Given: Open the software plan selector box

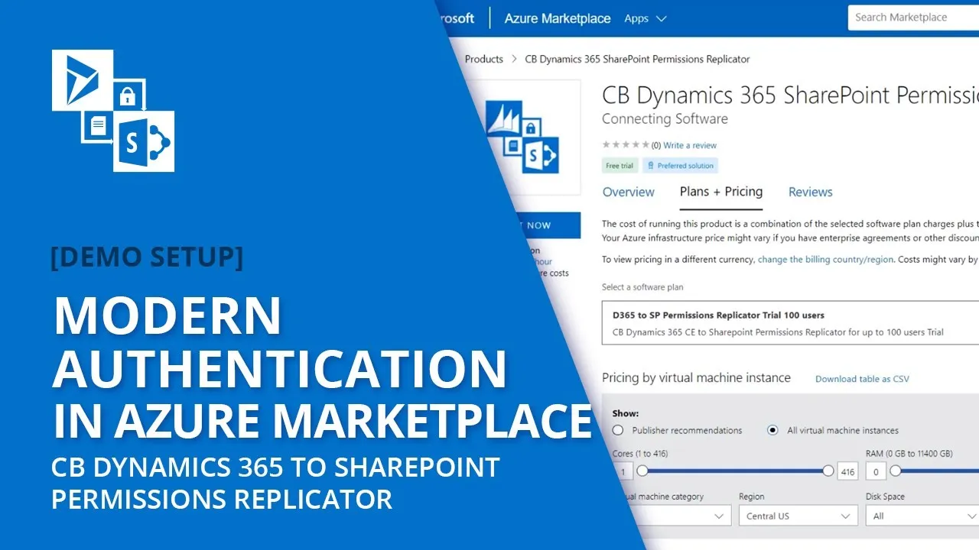Looking at the screenshot, I should coord(790,323).
